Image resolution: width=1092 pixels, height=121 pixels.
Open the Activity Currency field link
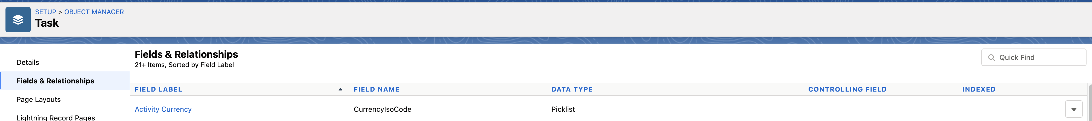(163, 109)
